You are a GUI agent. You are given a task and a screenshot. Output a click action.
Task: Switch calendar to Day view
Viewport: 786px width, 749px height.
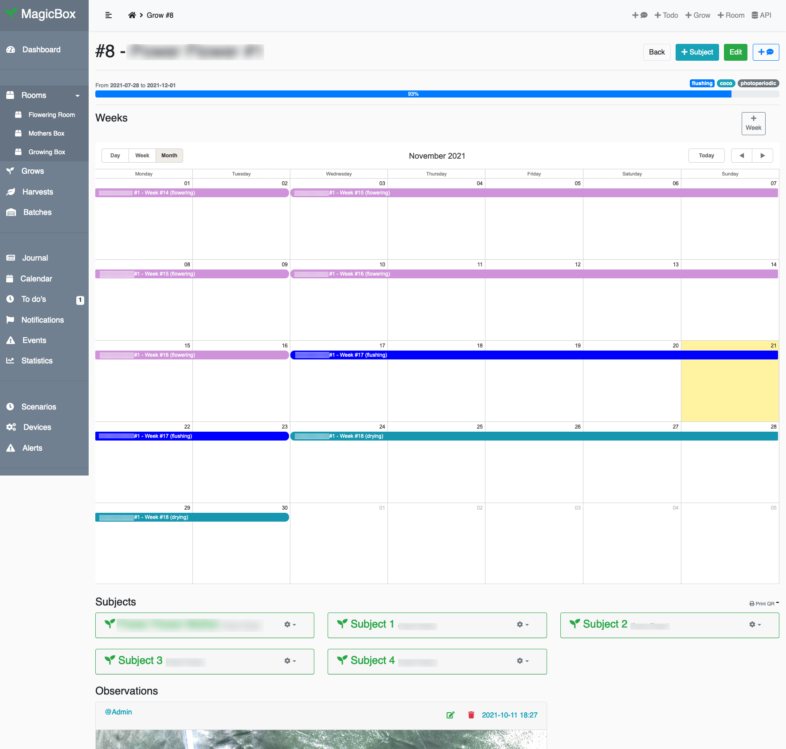coord(115,156)
